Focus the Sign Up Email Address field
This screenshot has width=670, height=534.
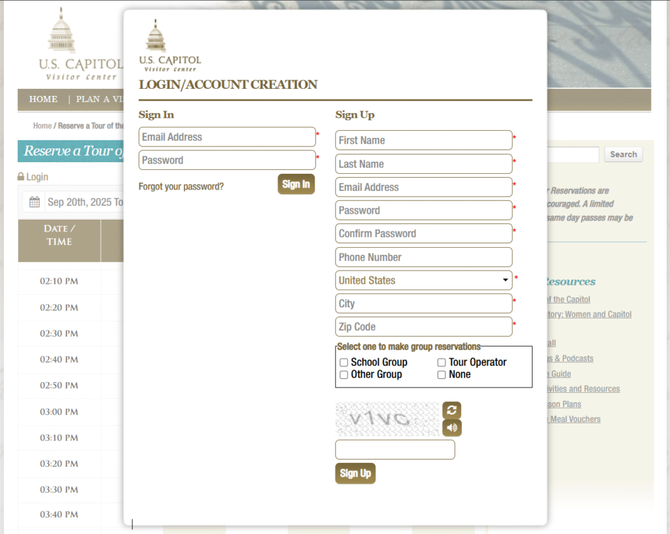[x=423, y=187]
